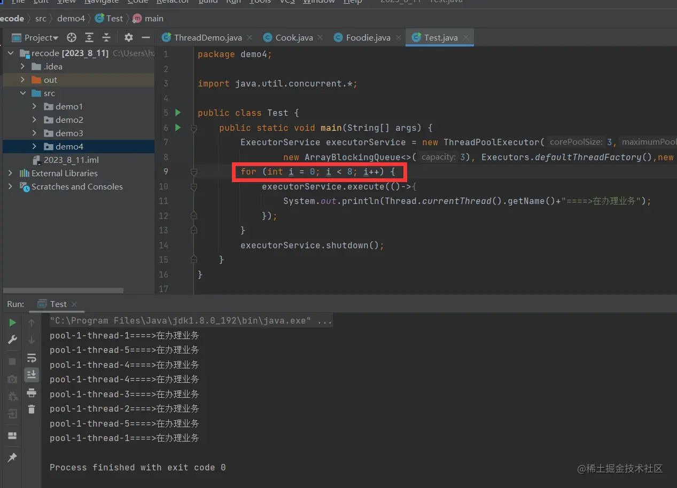Click the Expand All icon in Project panel
677x488 pixels.
[89, 37]
